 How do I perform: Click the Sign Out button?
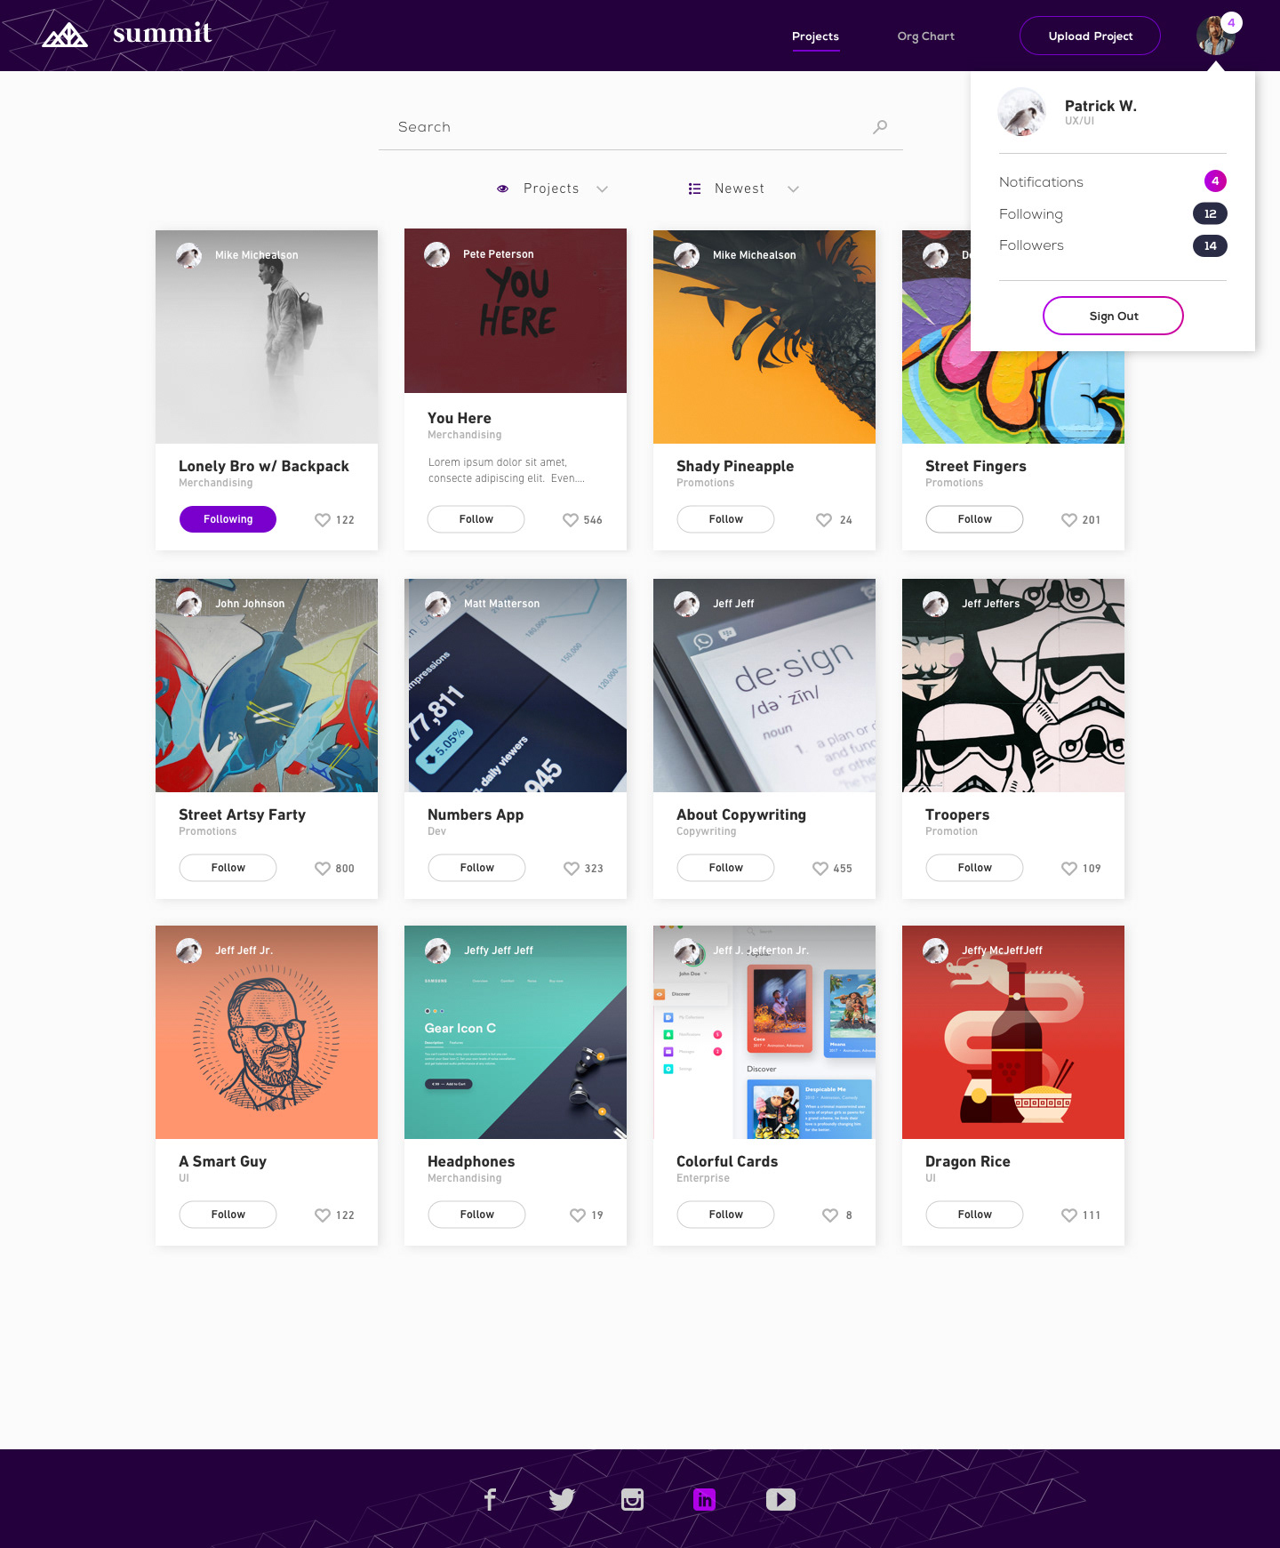(x=1113, y=316)
